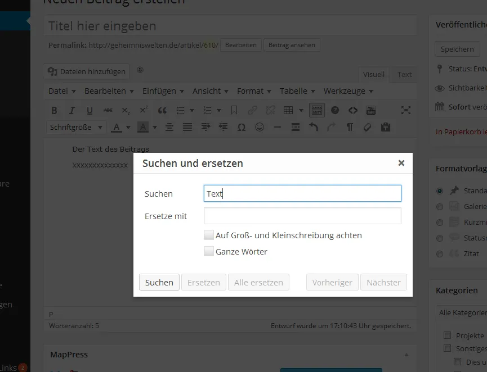Enter fullscreen distraction-free mode icon
The image size is (487, 372).
point(405,110)
